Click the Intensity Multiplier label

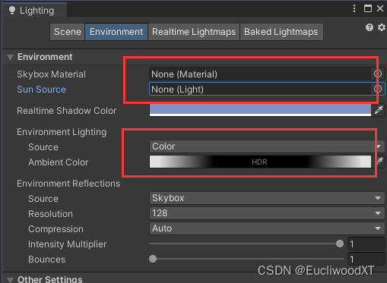click(67, 244)
